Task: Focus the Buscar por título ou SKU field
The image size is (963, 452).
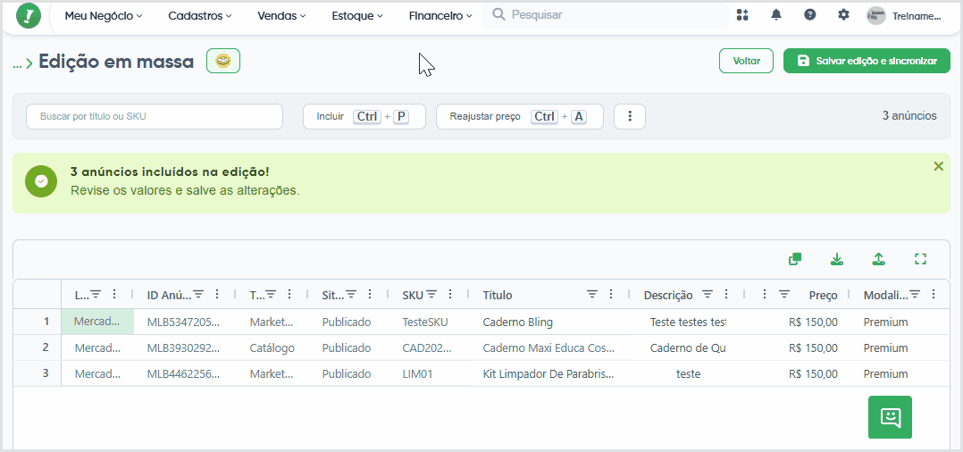Action: (x=155, y=116)
